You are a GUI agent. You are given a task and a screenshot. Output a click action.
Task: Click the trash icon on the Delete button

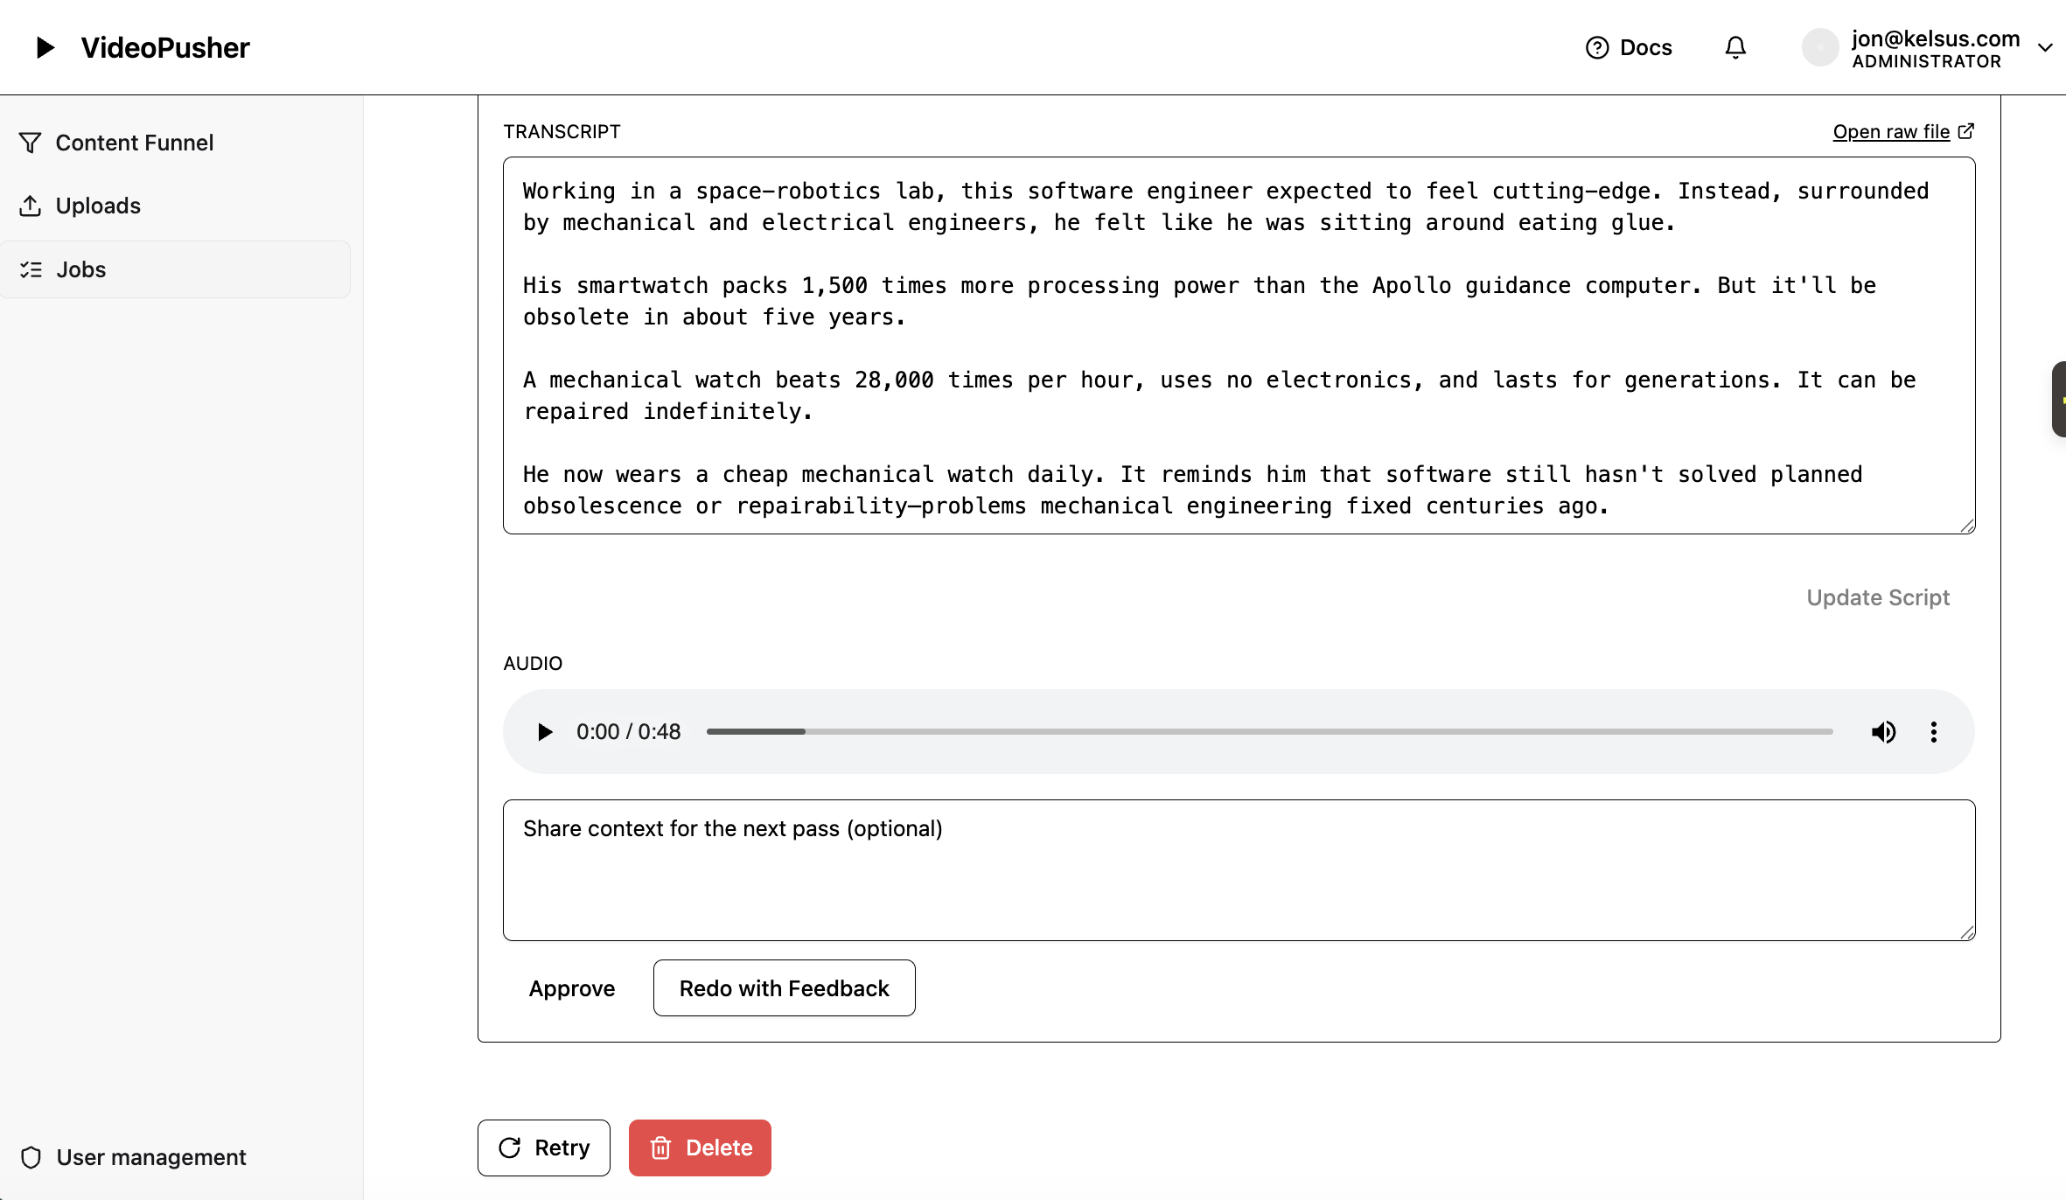pos(662,1148)
